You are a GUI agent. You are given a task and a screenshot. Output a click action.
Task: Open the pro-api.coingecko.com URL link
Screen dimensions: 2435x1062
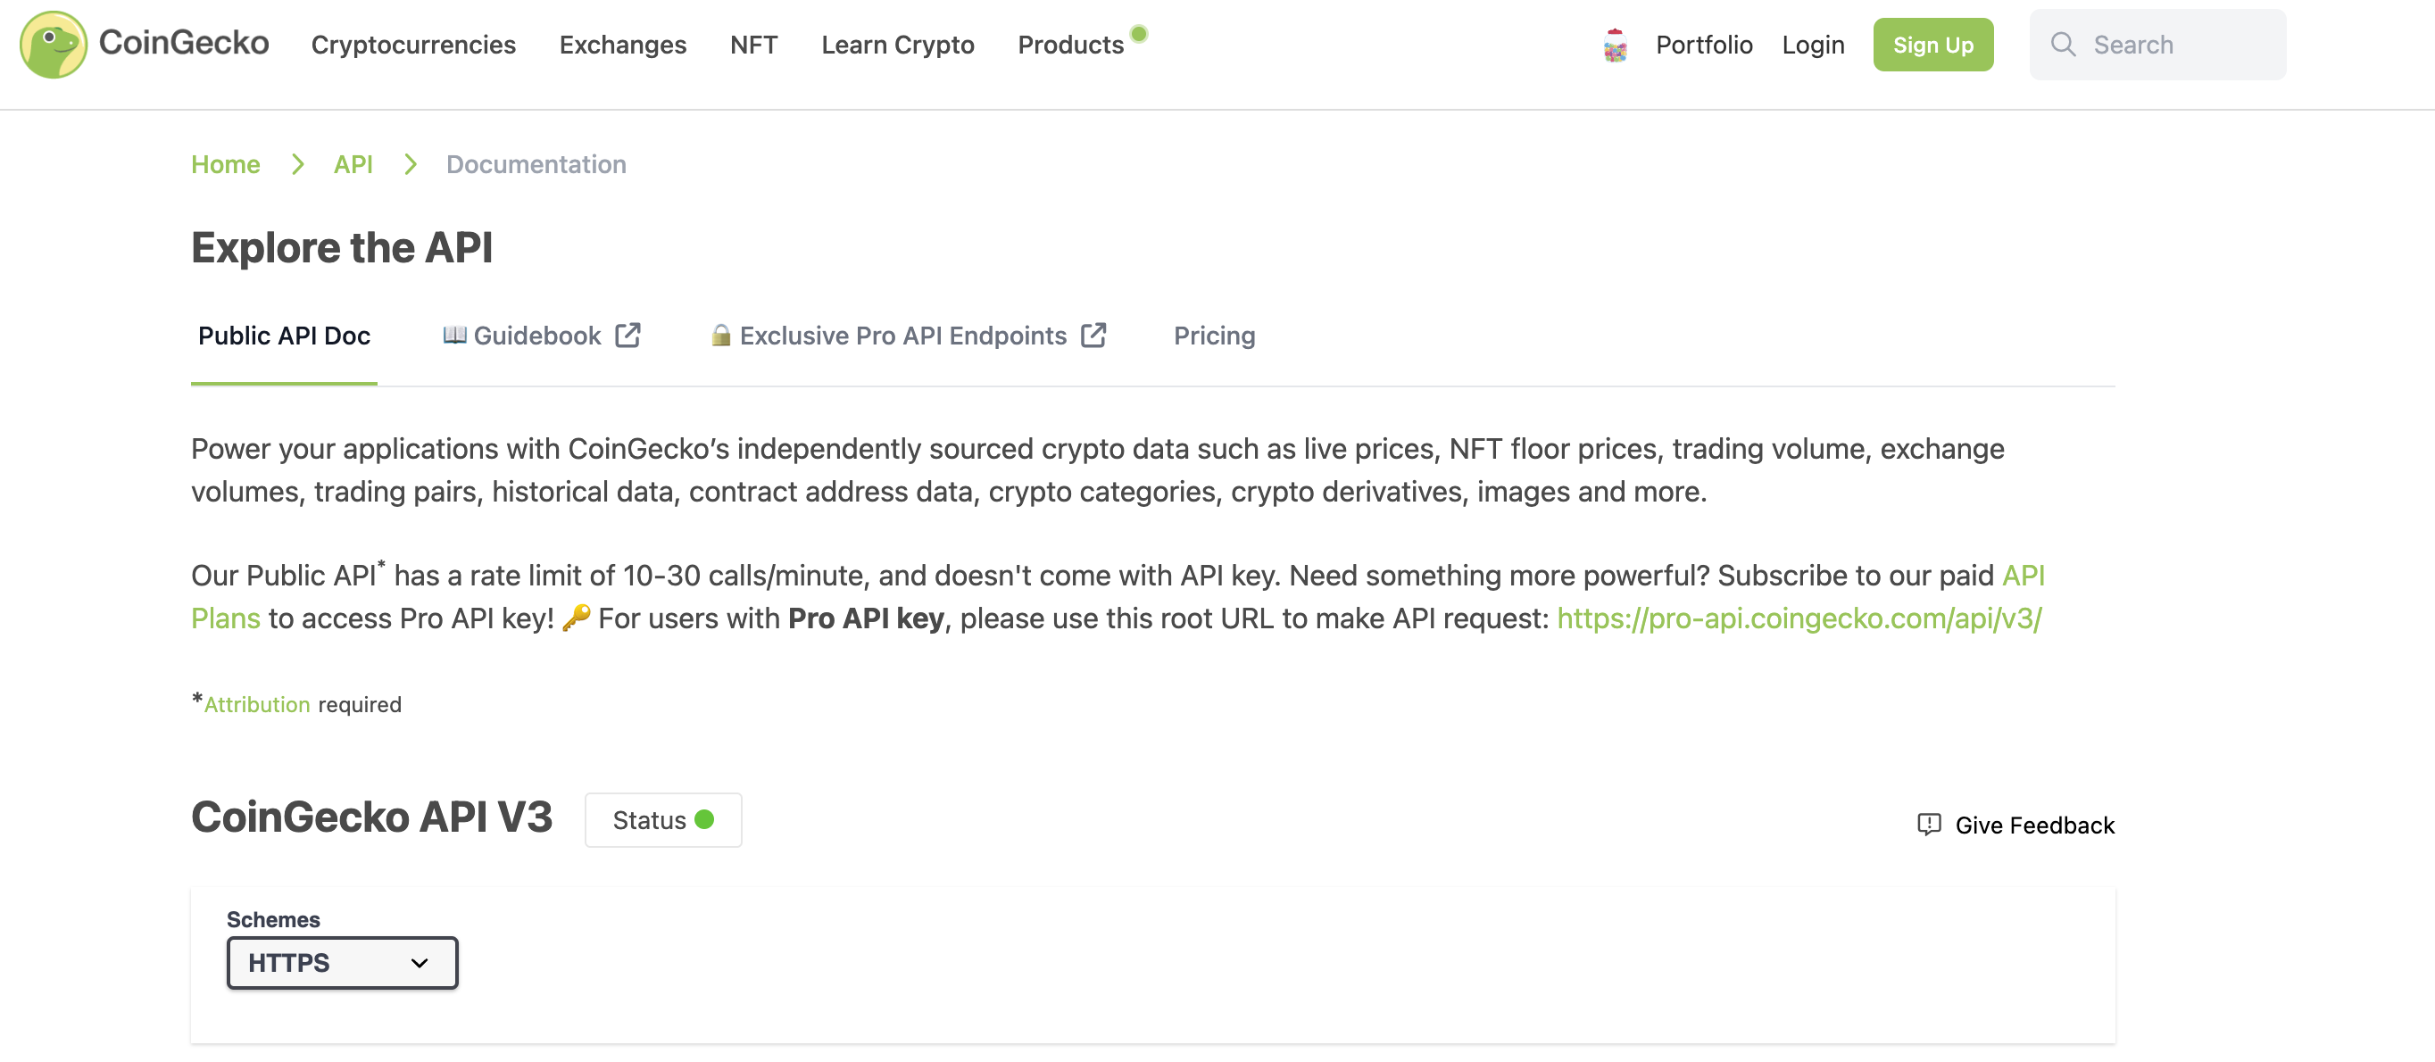tap(1798, 618)
